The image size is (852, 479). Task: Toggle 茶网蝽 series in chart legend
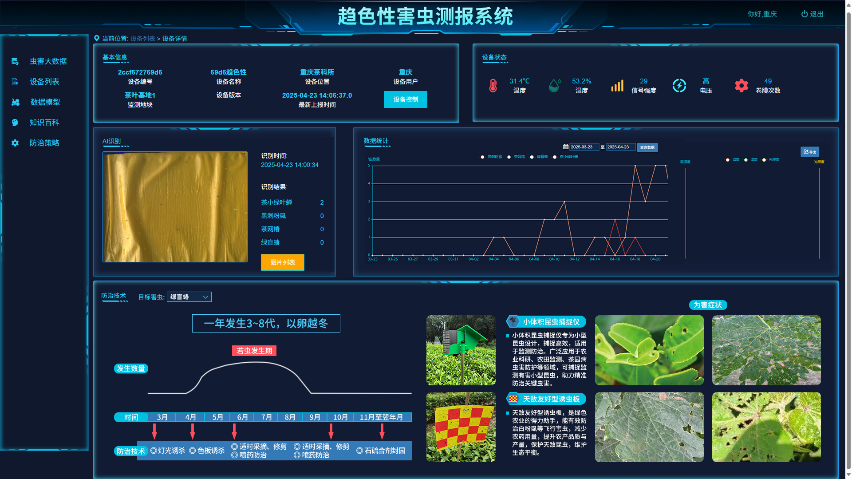pyautogui.click(x=516, y=157)
